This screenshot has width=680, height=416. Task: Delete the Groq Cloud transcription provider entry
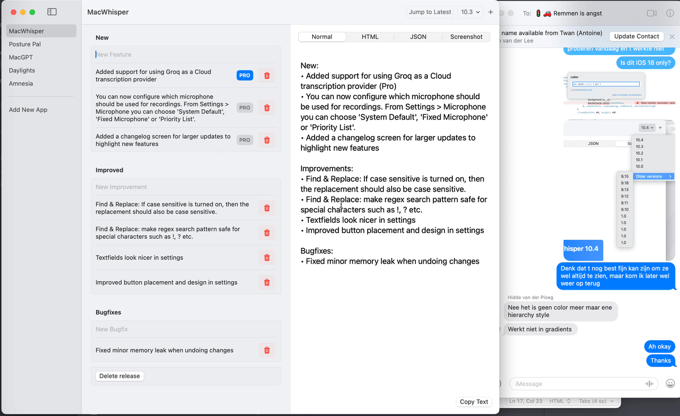pyautogui.click(x=267, y=75)
